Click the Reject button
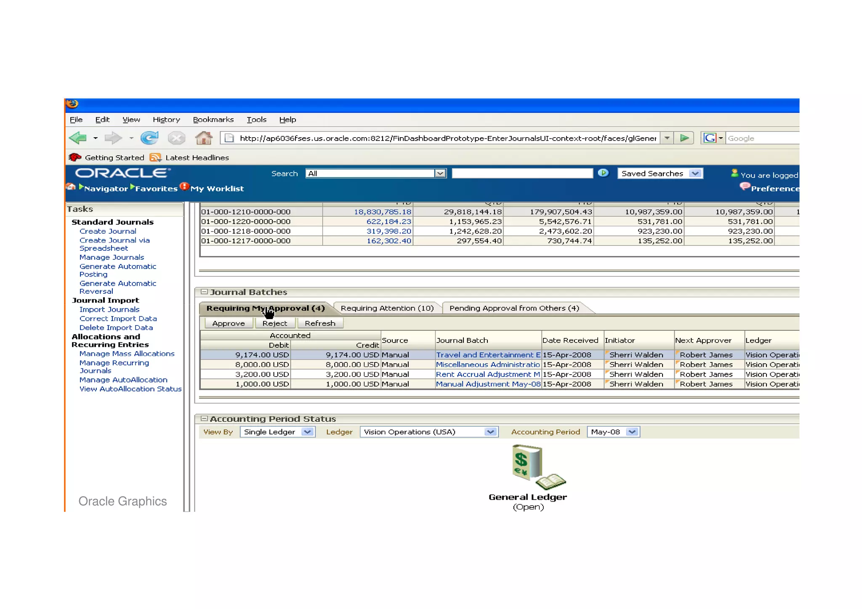 (x=274, y=323)
